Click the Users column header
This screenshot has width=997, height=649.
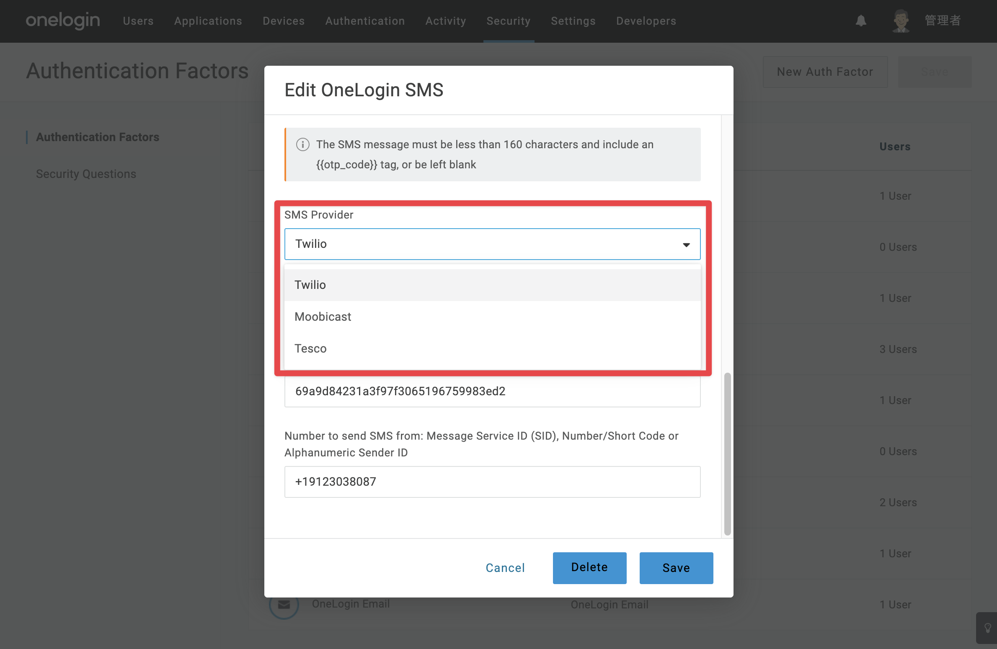[x=895, y=147]
